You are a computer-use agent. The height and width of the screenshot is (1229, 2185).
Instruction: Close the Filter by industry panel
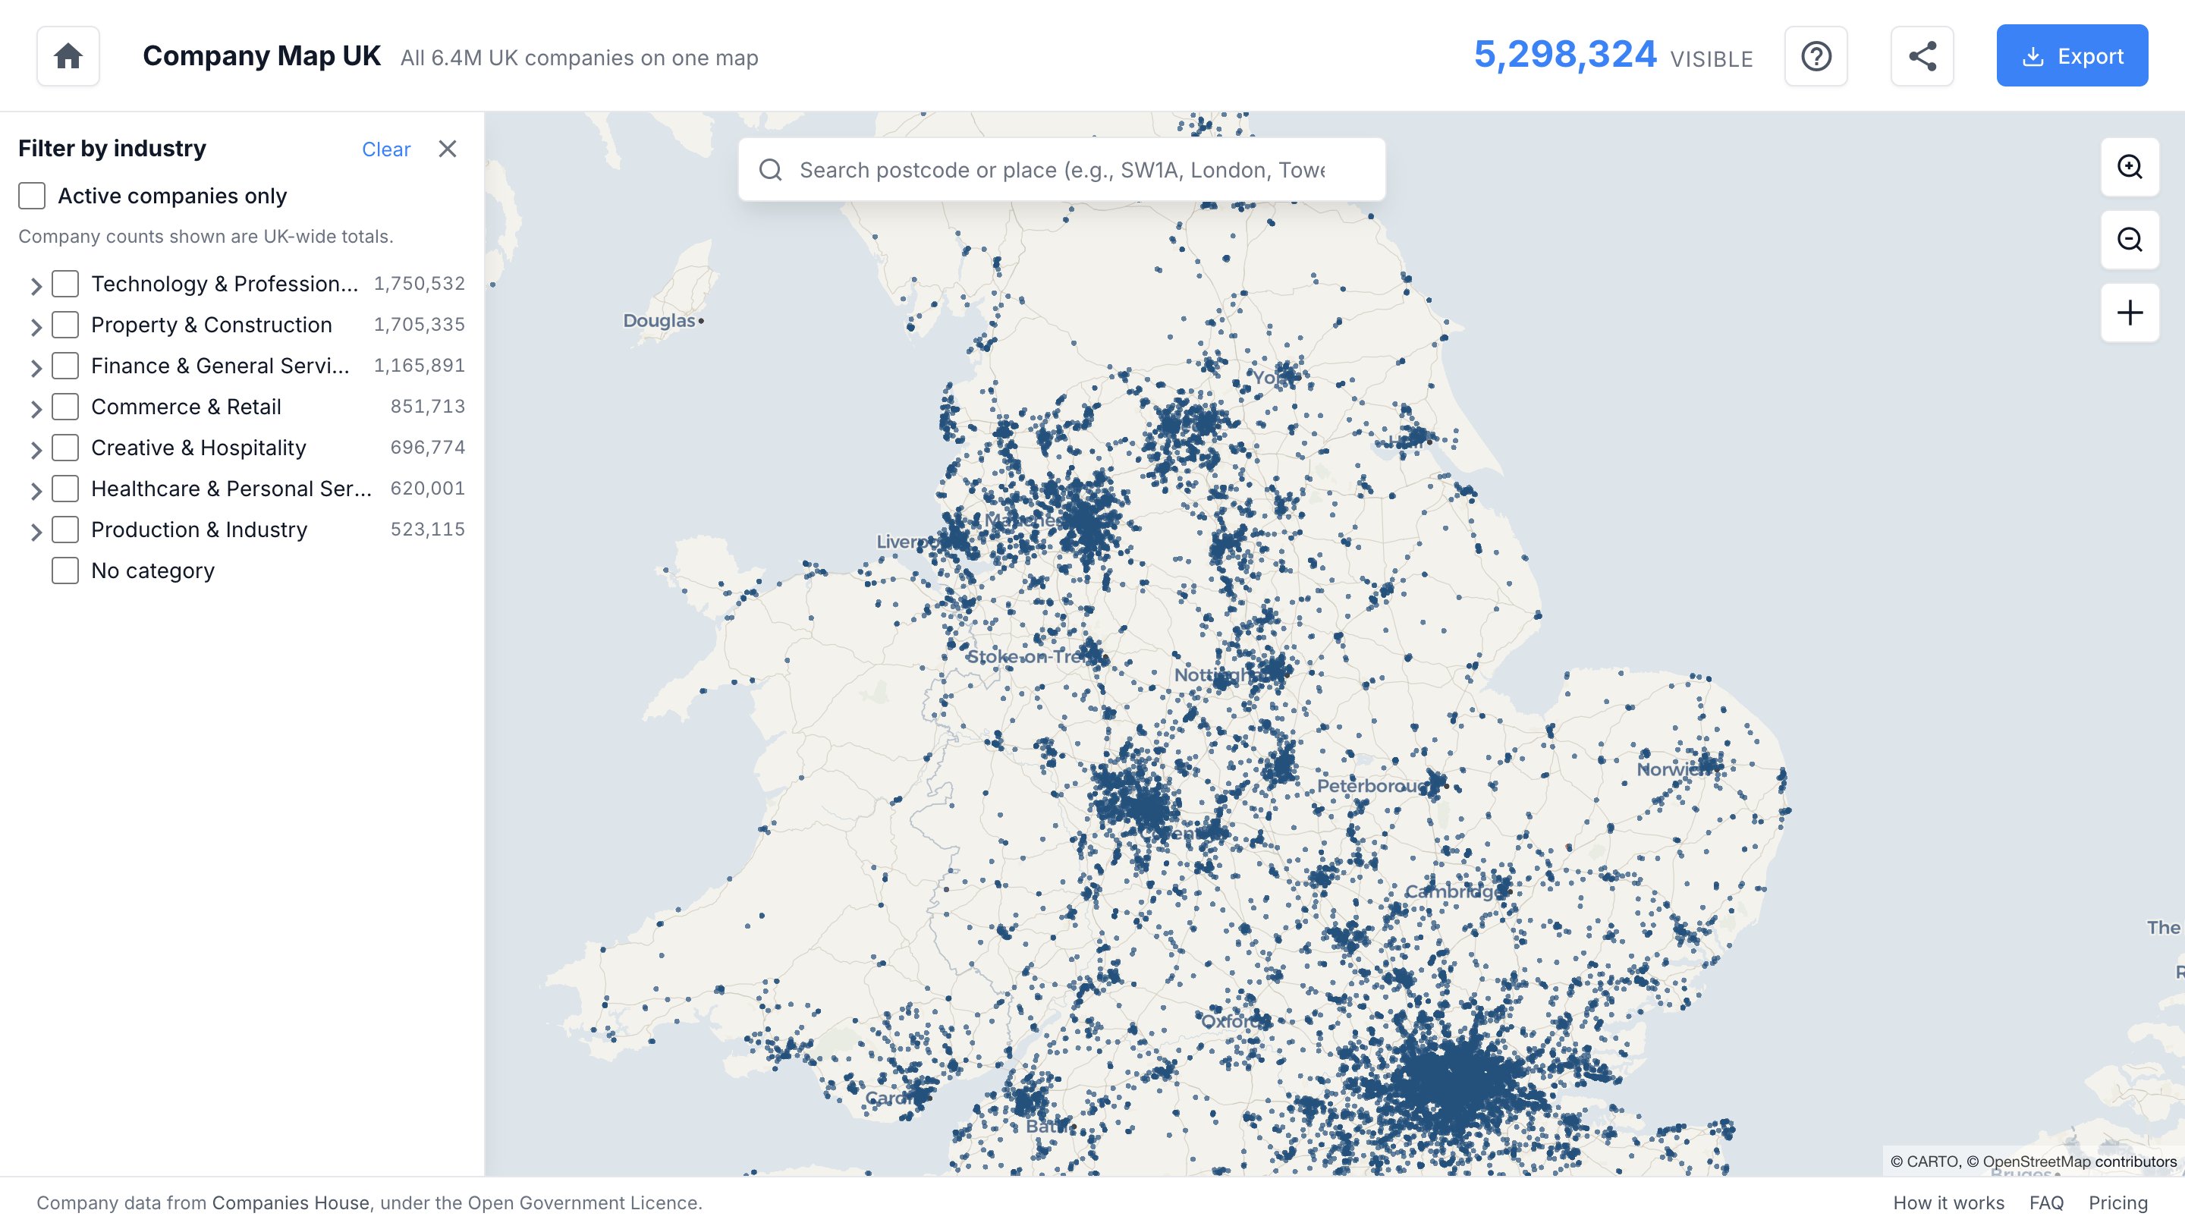pyautogui.click(x=447, y=149)
